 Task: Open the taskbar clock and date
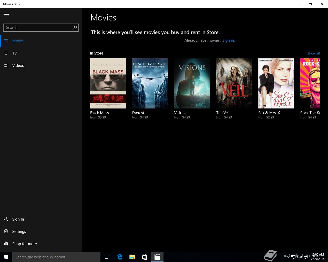pyautogui.click(x=317, y=257)
